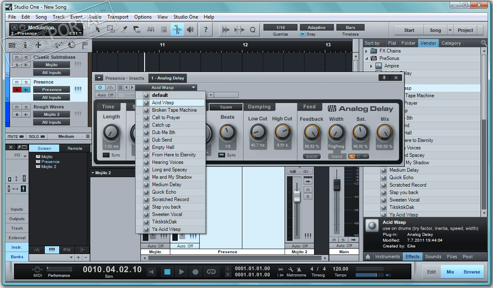The height and width of the screenshot is (288, 493).
Task: Open the Adaptive snap dropdown
Action: (x=316, y=28)
